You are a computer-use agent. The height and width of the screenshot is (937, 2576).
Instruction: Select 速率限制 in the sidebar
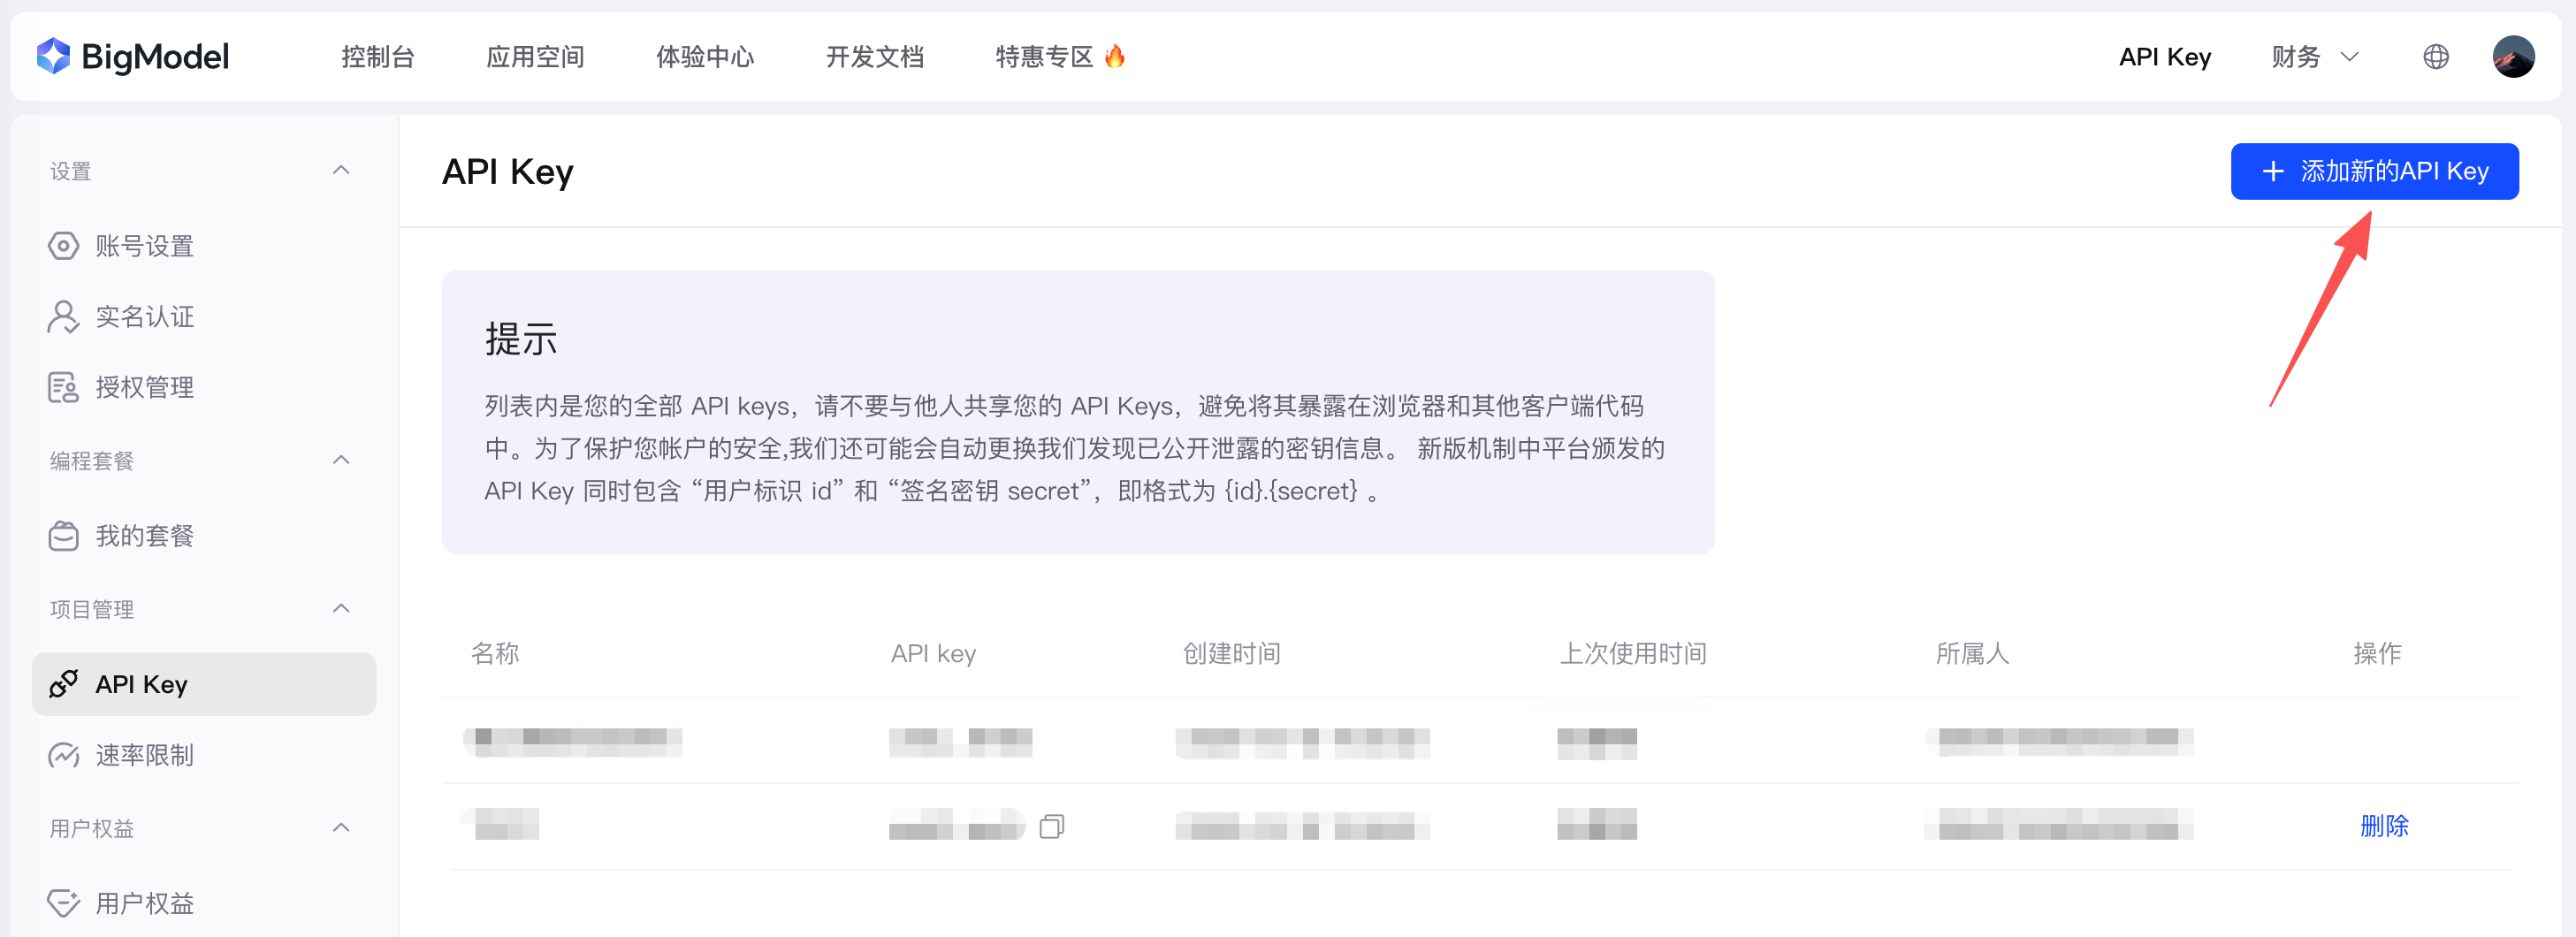144,755
